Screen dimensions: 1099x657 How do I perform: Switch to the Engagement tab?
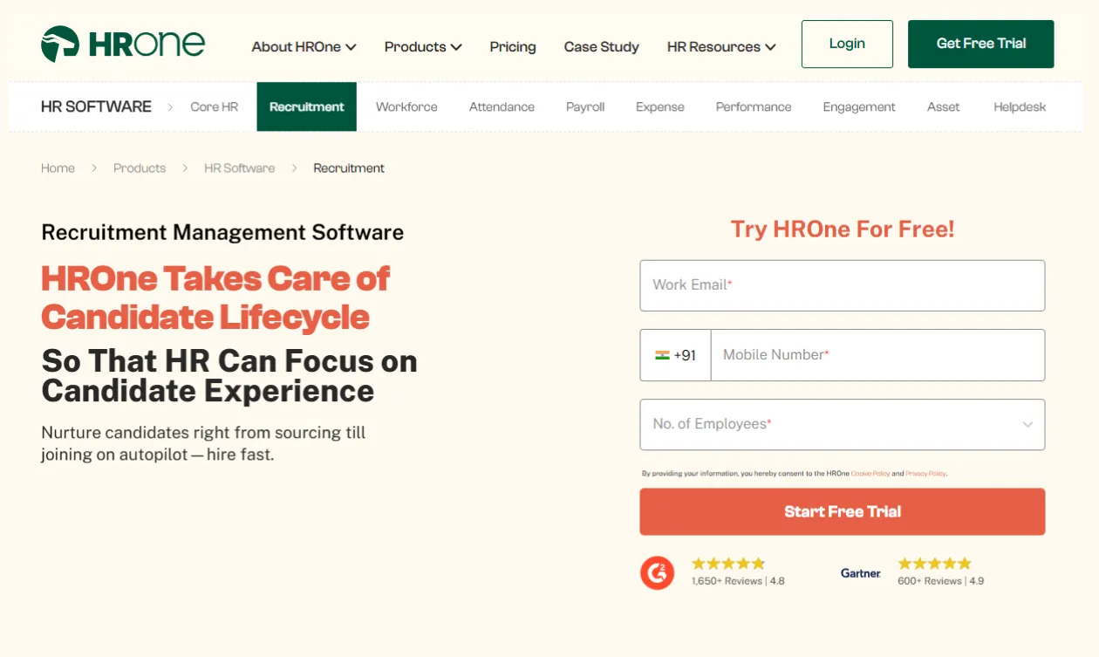859,106
